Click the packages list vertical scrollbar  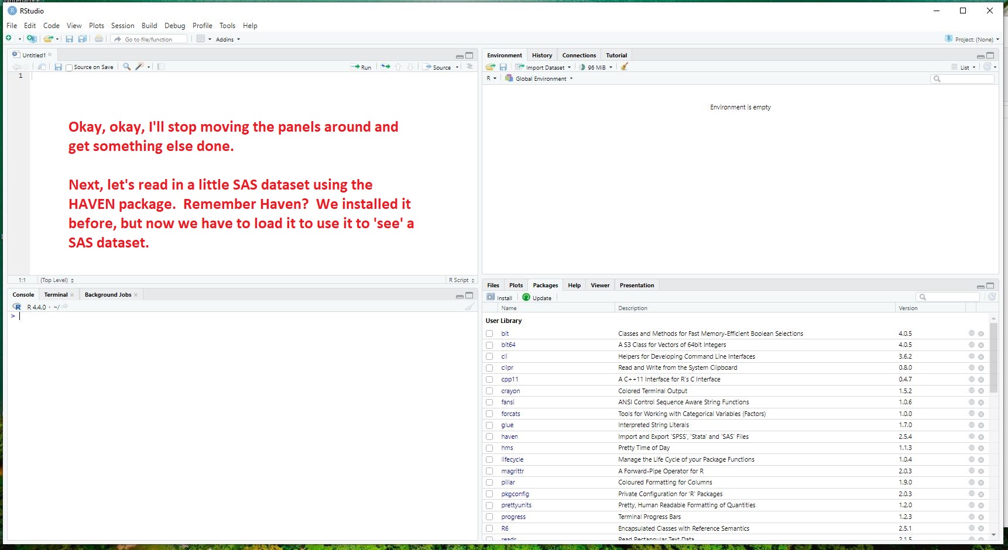click(x=993, y=357)
